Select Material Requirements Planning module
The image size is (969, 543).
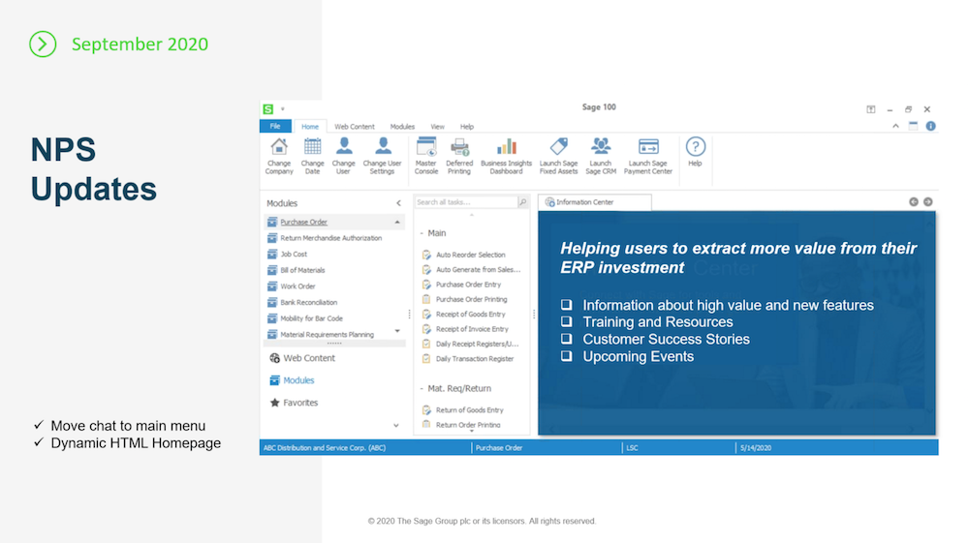click(321, 335)
